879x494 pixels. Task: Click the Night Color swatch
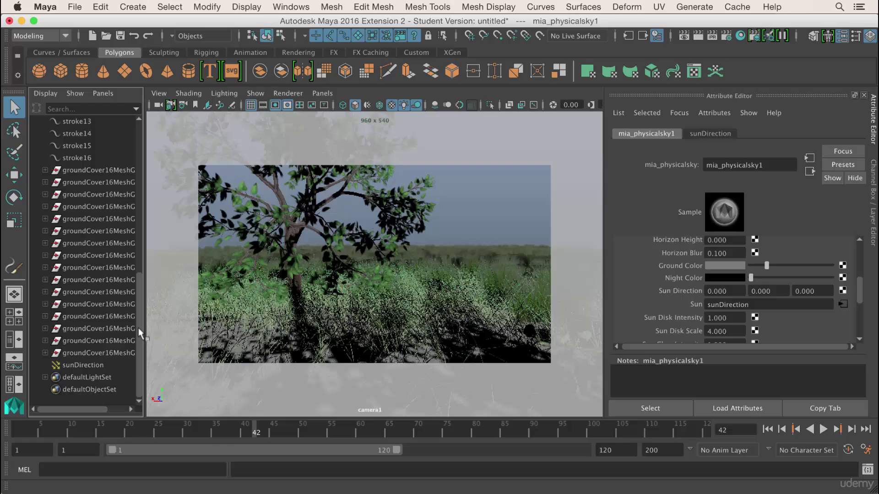[x=725, y=278]
